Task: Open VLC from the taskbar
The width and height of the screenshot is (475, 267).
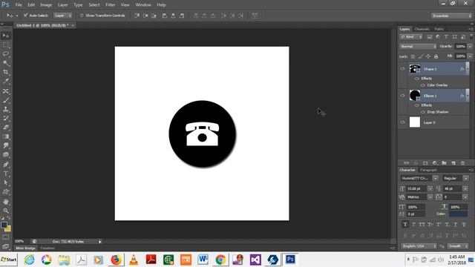Action: pos(134,260)
